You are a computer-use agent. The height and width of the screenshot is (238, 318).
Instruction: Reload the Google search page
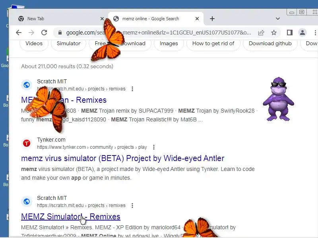44,33
